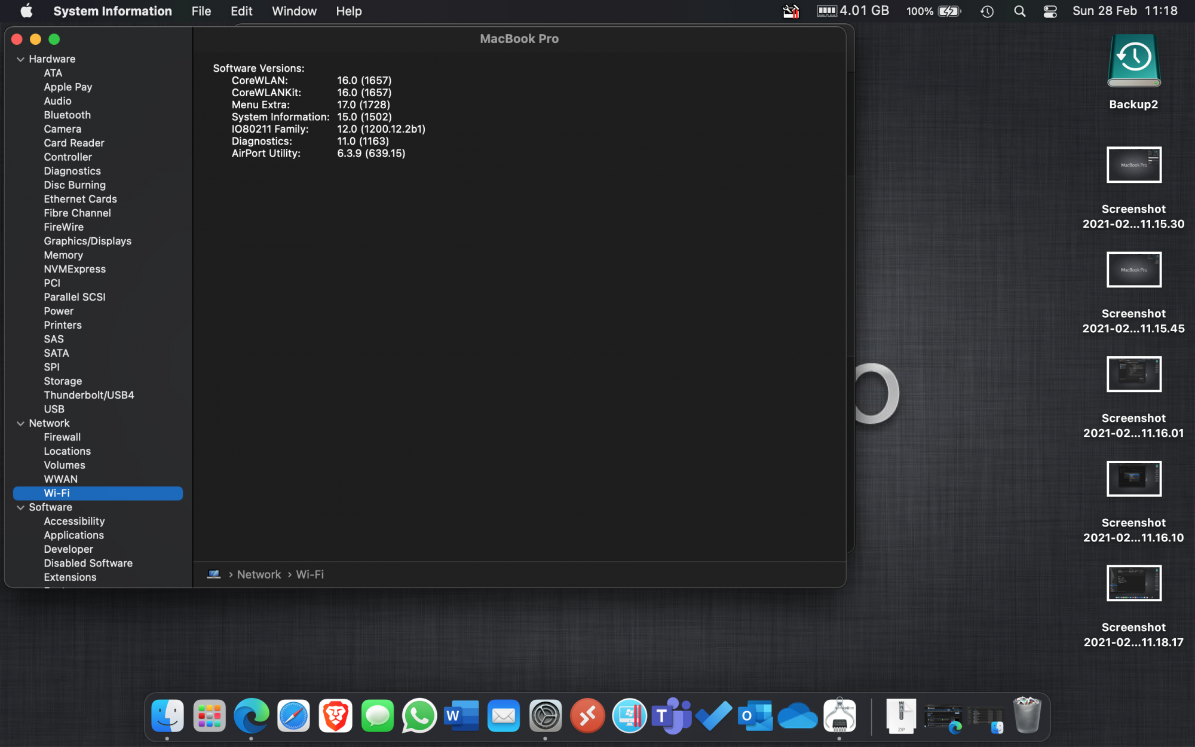Open Screenshot 2021-02...11.16.01 thumbnail
This screenshot has width=1195, height=747.
(x=1133, y=375)
